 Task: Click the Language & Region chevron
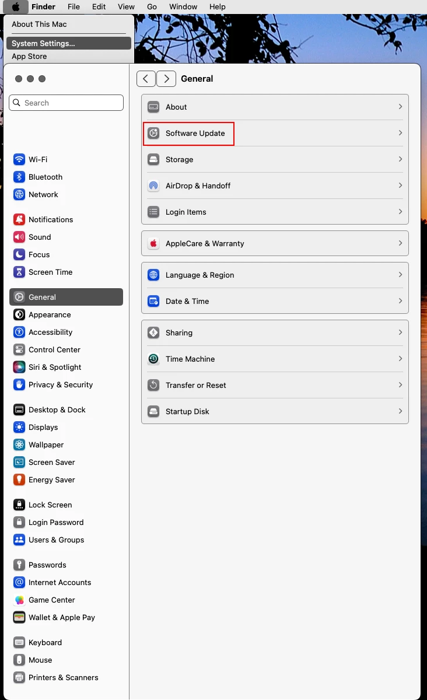tap(400, 275)
